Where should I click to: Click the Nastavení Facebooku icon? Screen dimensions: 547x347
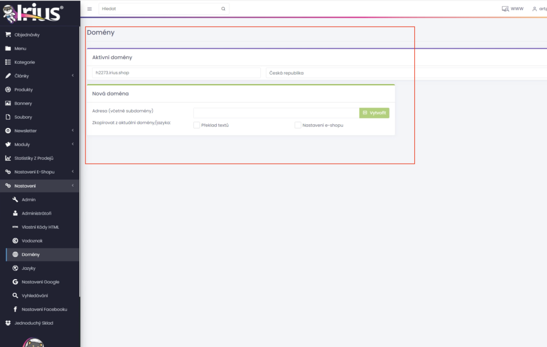tap(15, 309)
